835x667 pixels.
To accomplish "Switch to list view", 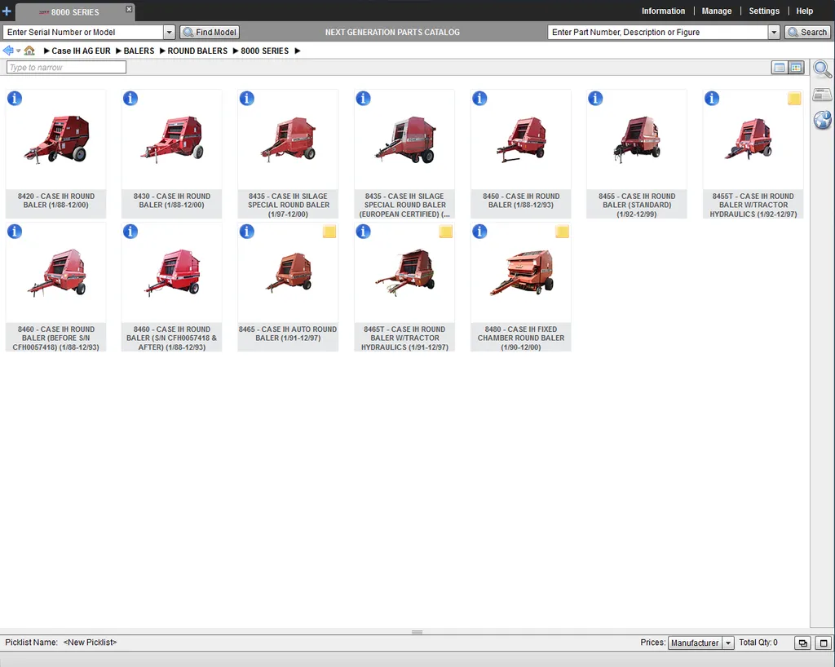I will [x=779, y=68].
